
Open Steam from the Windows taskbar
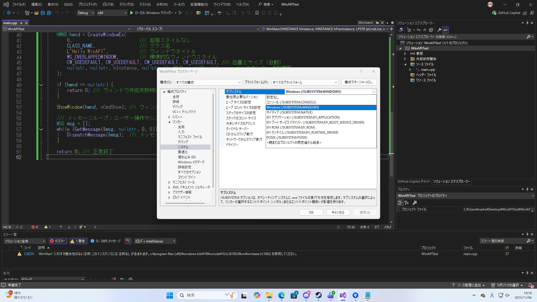click(319, 295)
